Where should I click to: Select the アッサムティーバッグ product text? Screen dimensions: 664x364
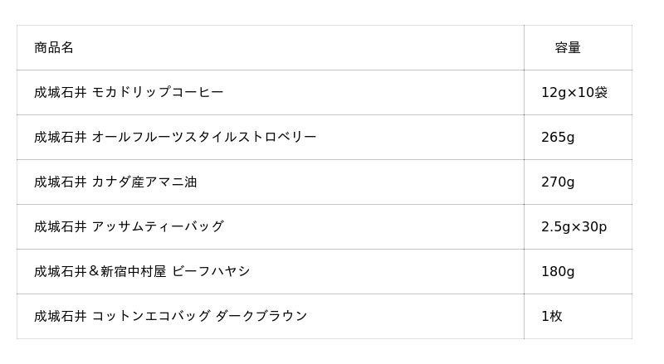click(x=158, y=227)
